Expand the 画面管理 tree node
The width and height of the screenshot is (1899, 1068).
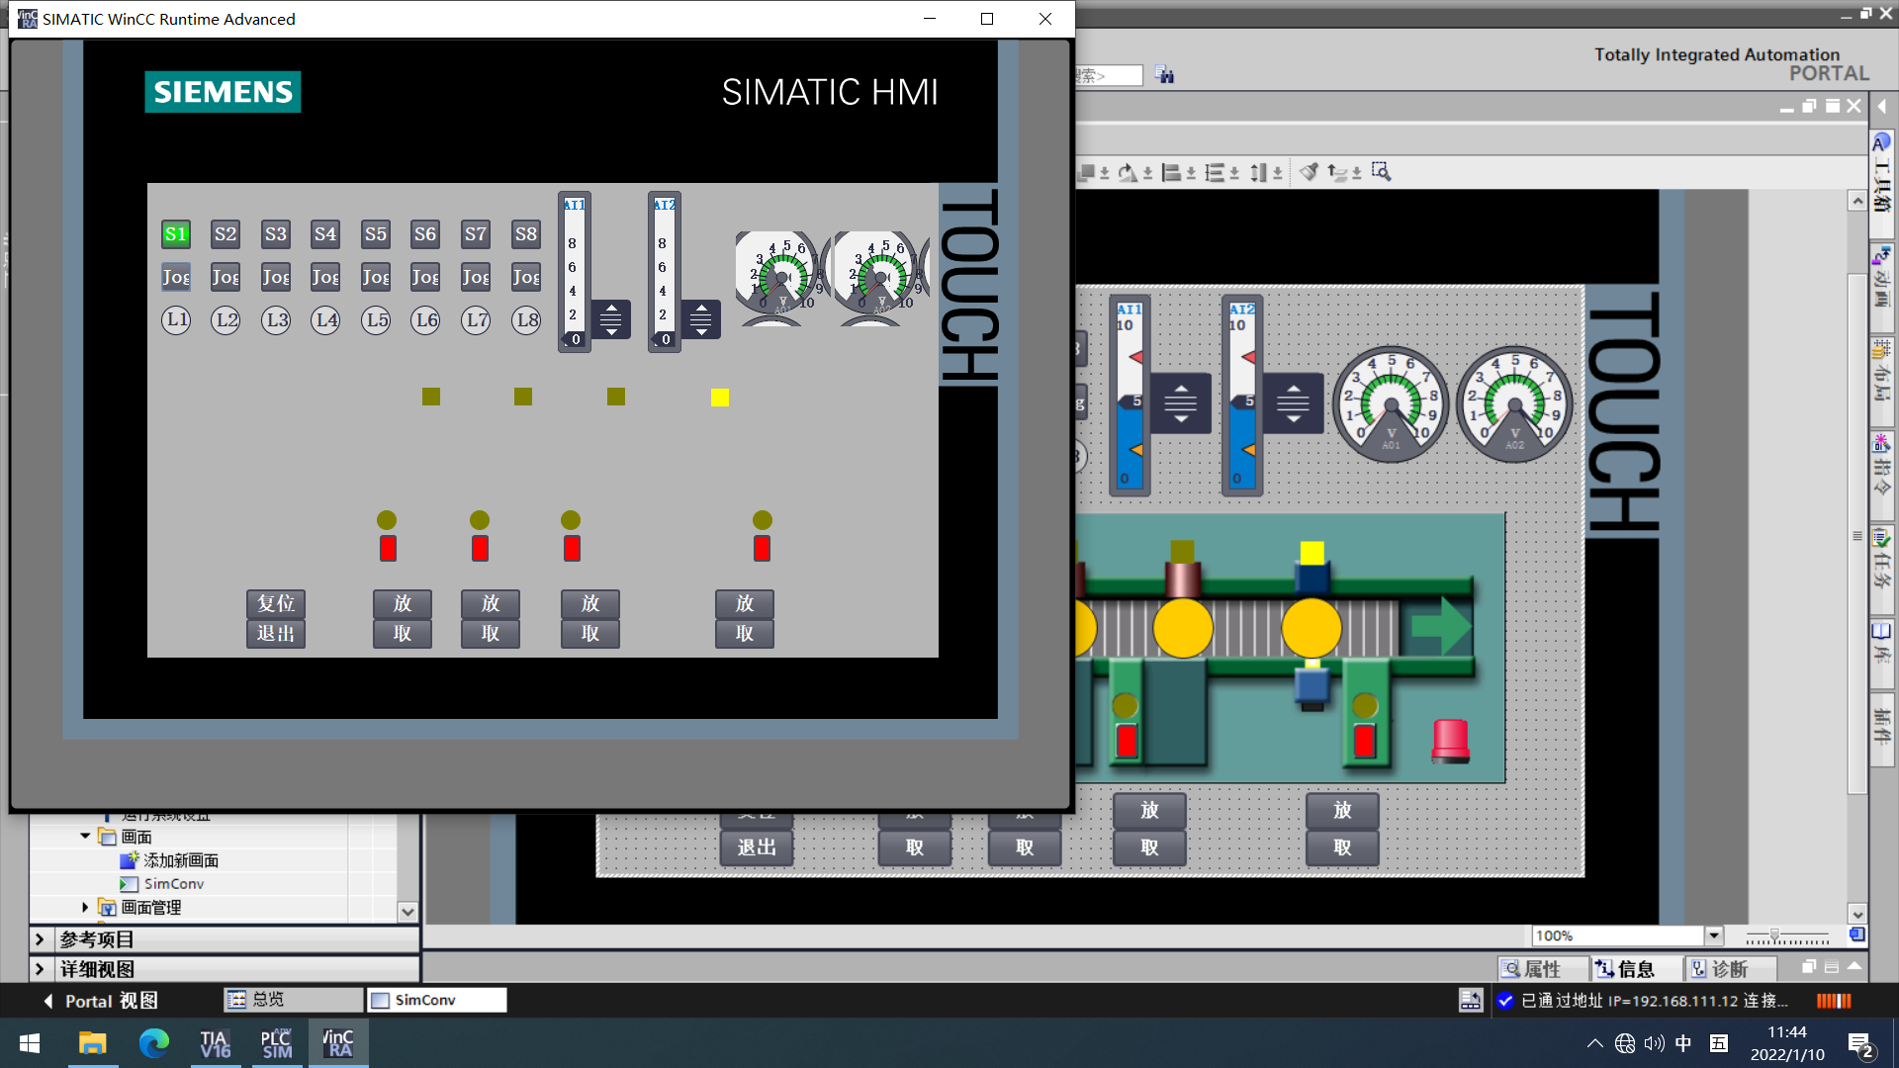coord(85,907)
